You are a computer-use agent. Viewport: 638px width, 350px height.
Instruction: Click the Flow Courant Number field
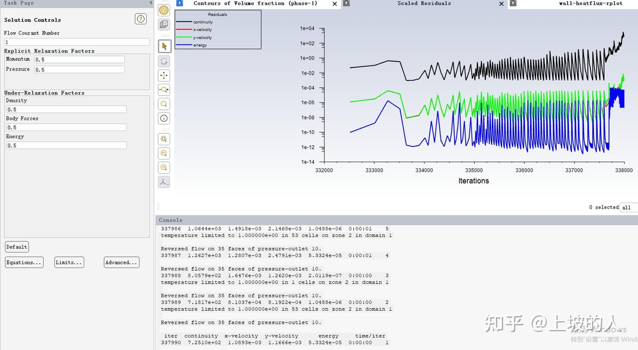coord(77,42)
